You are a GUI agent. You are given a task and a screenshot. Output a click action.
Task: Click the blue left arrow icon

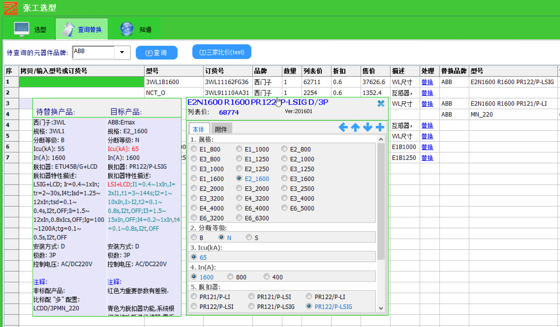343,127
